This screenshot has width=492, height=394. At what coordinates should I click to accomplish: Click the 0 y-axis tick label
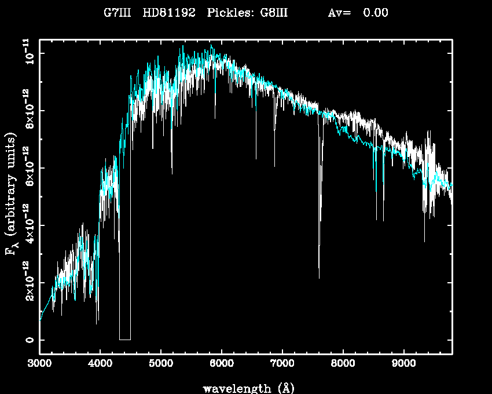27,340
